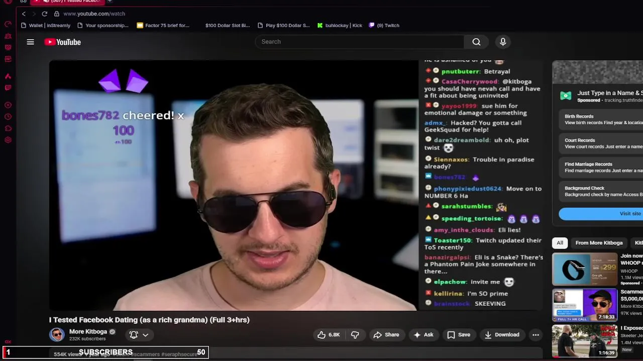Open Extensions cube icon in the sidebar
Screen dimensions: 643x361
point(8,128)
